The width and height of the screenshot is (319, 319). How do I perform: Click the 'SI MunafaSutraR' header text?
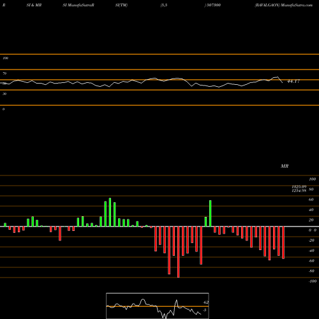pyautogui.click(x=78, y=5)
